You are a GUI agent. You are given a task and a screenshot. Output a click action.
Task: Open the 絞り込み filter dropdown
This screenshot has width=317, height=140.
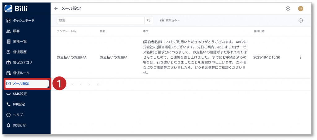tap(170, 20)
